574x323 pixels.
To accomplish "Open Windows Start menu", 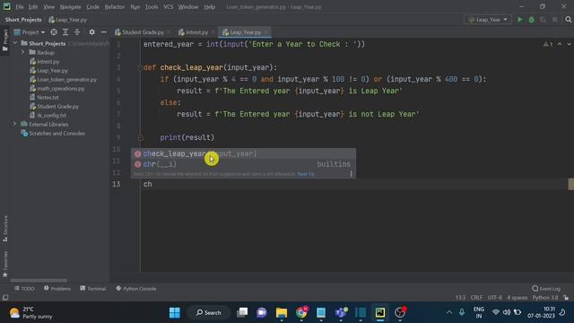I will 175,312.
